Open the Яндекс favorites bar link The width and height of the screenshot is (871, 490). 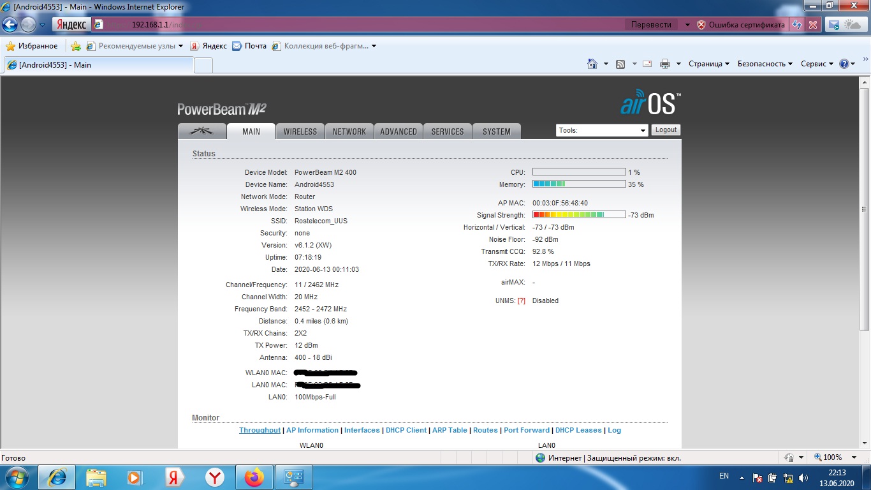coord(209,46)
